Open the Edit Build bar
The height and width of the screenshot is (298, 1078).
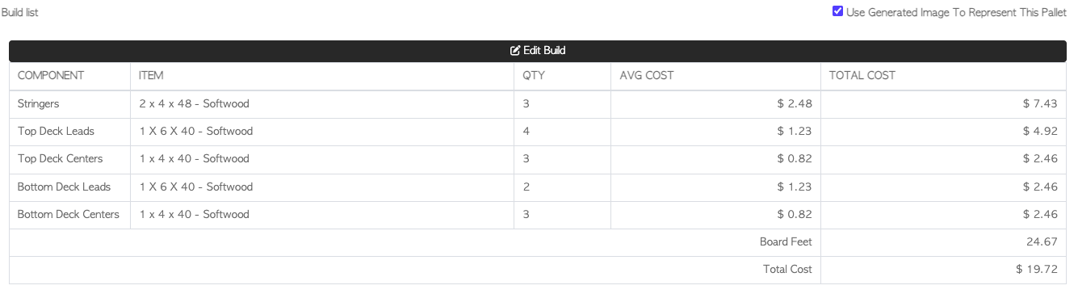point(538,51)
